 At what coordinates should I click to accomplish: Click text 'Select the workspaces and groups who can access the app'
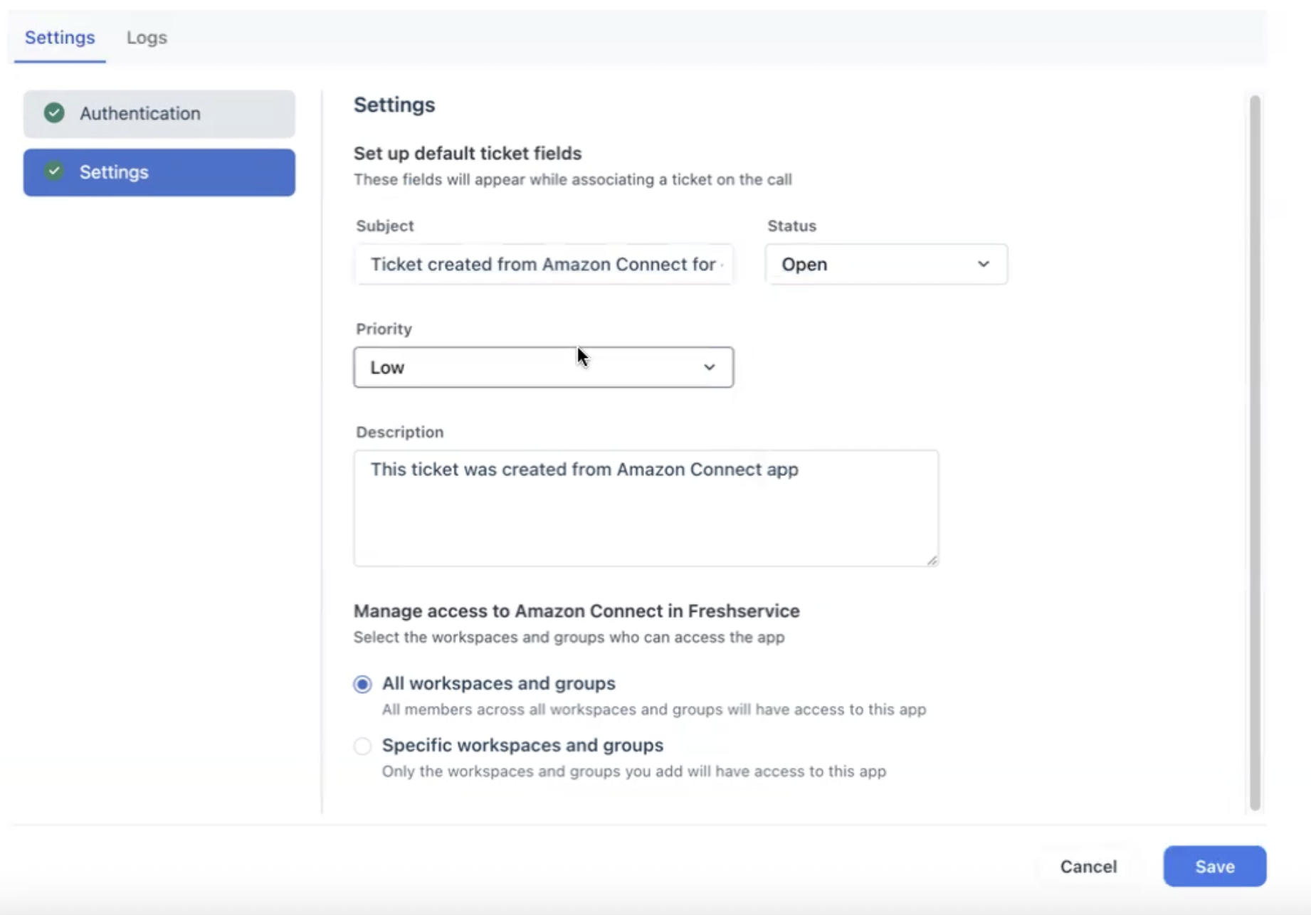pos(569,638)
